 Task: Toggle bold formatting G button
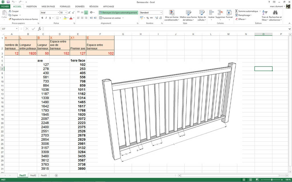click(x=42, y=18)
